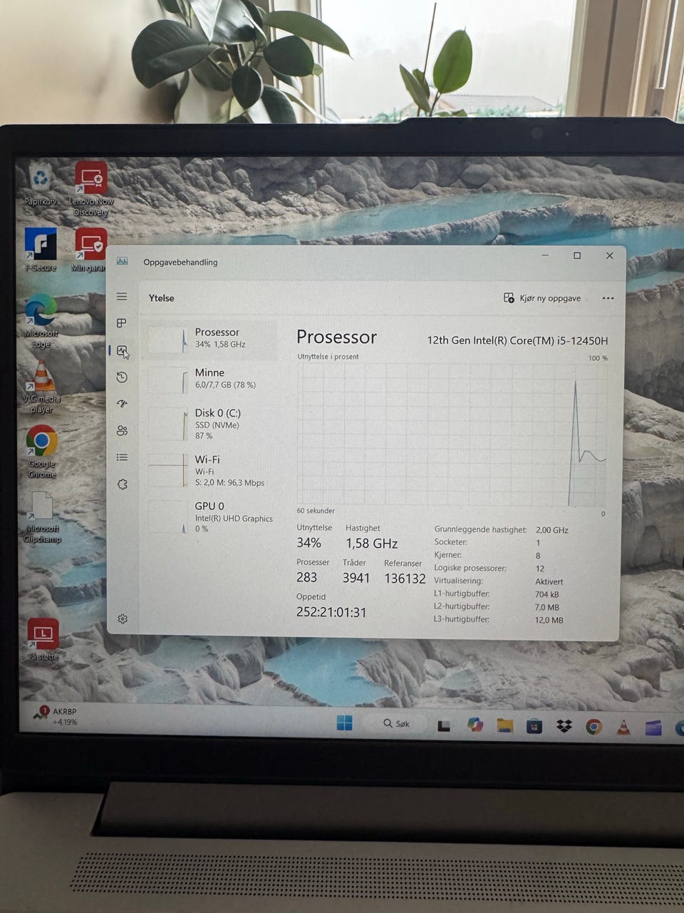Viewport: 684px width, 913px height.
Task: Click the Referanser value 136132
Action: pos(405,578)
